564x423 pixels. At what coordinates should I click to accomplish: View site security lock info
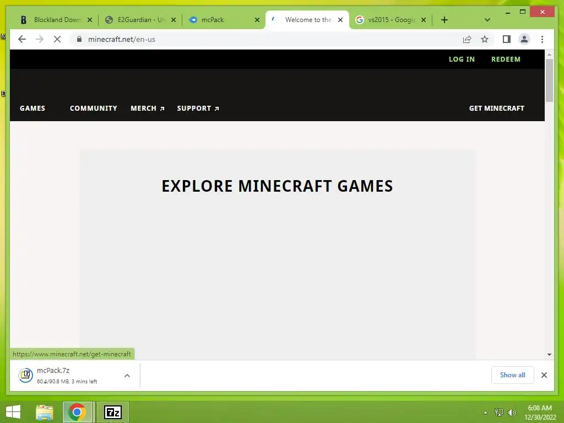(x=79, y=39)
